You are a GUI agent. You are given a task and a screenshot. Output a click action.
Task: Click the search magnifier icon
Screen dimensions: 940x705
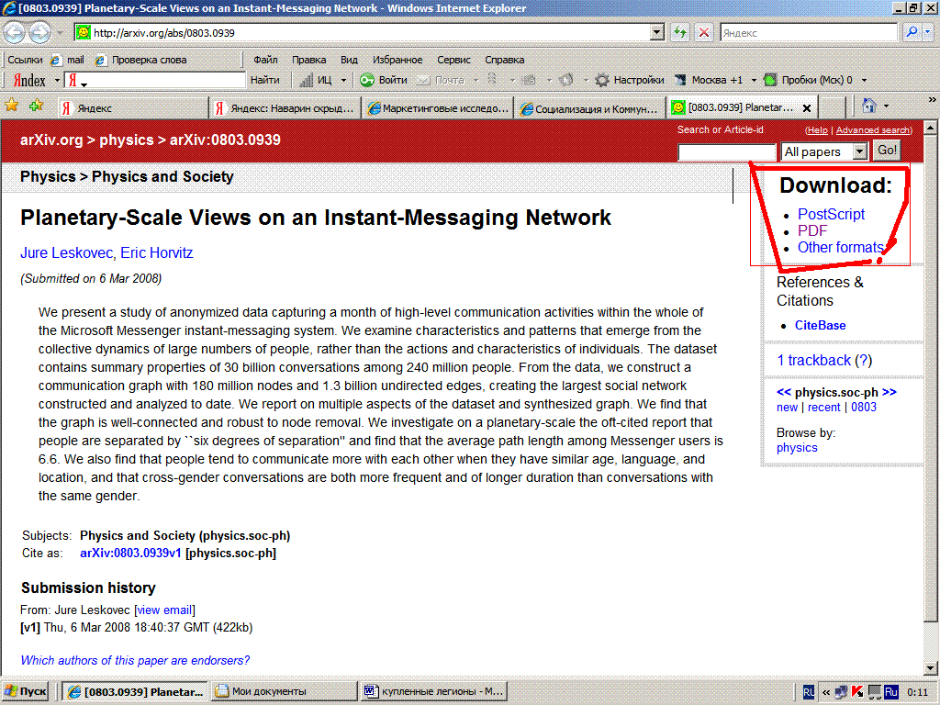click(x=911, y=32)
